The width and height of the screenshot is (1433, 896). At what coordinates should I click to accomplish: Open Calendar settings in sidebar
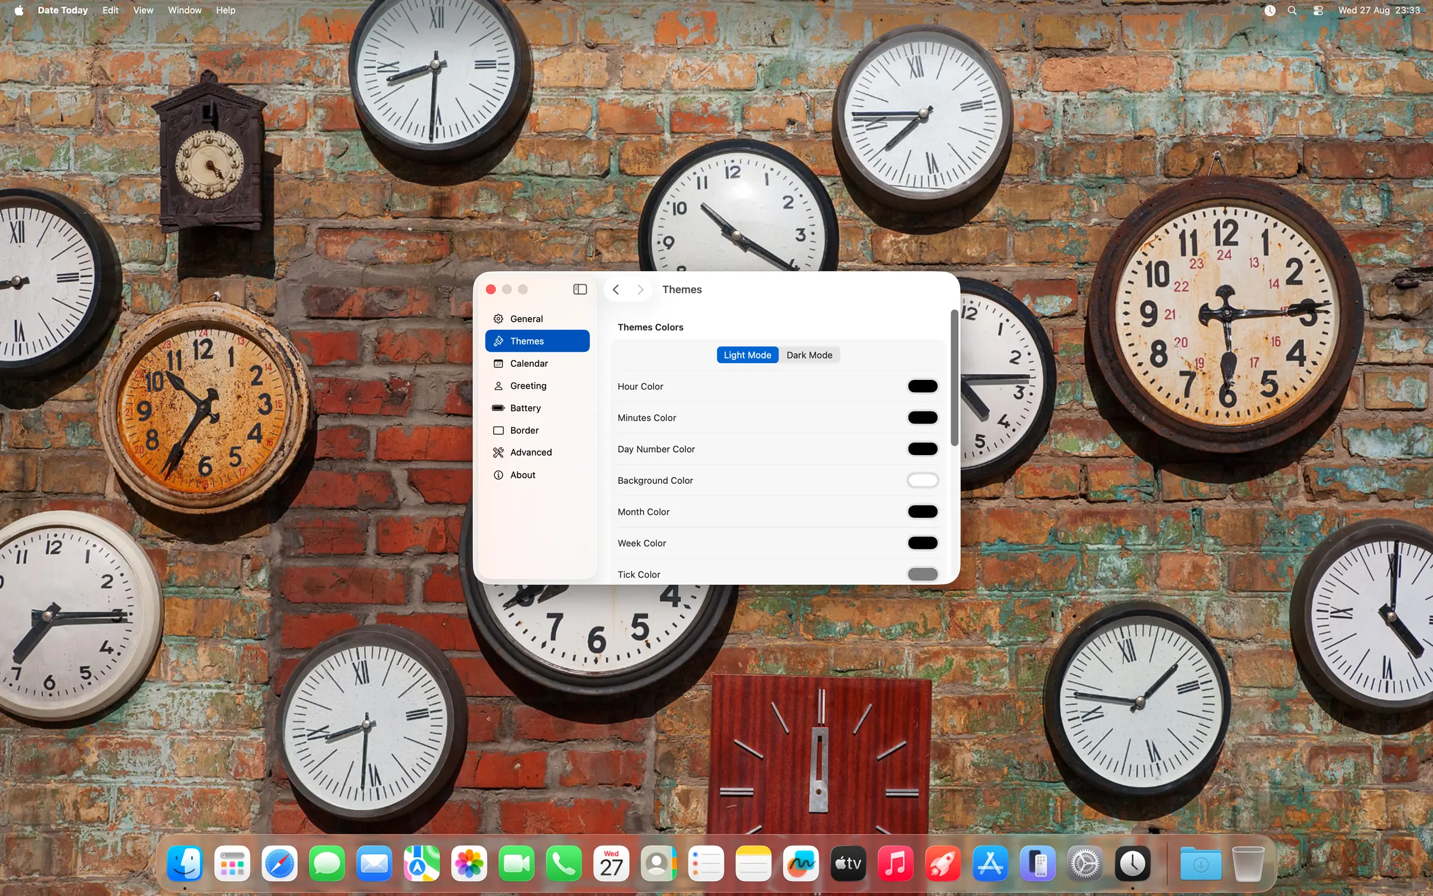pos(537,363)
